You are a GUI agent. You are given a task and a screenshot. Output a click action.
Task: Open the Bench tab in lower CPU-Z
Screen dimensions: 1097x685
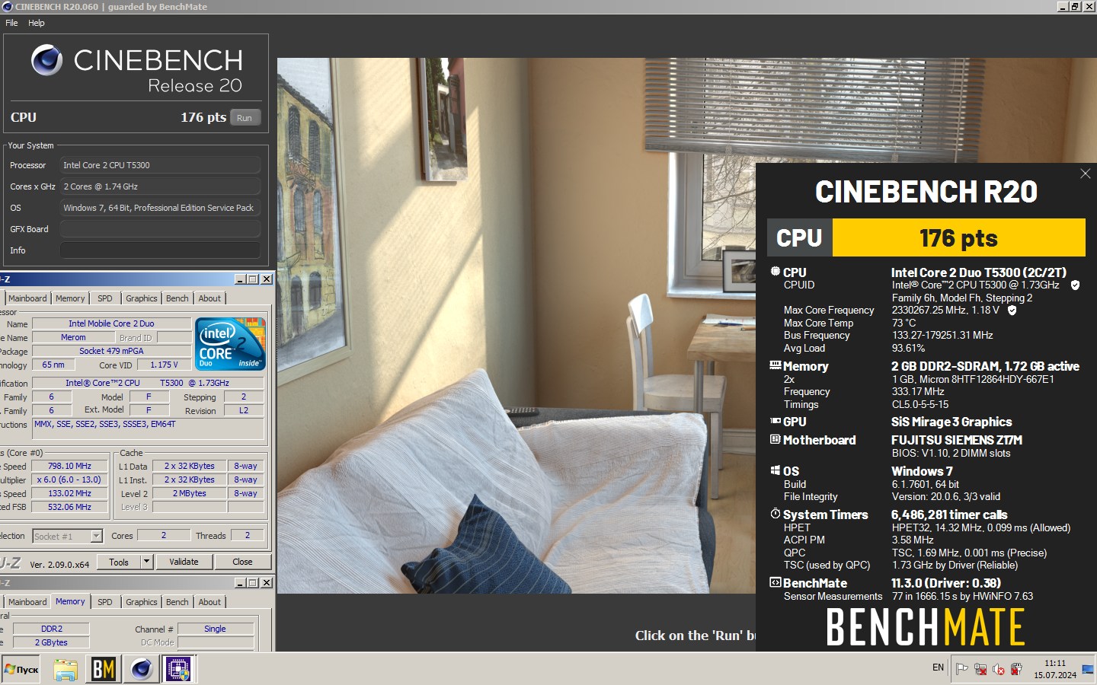(x=178, y=602)
